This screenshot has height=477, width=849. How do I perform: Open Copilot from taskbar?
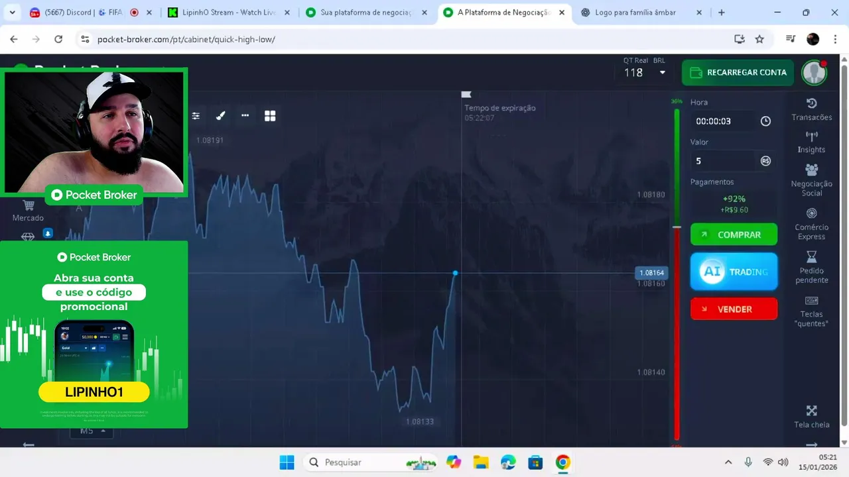click(x=454, y=462)
